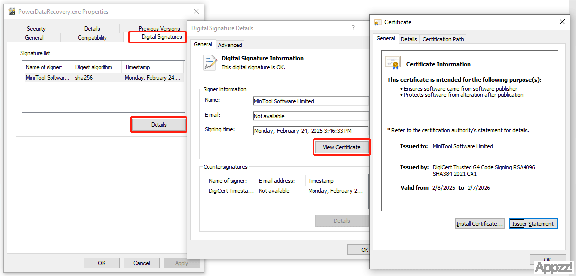Click 'Protects software from alteration after publication' text
Image resolution: width=576 pixels, height=276 pixels.
click(463, 95)
